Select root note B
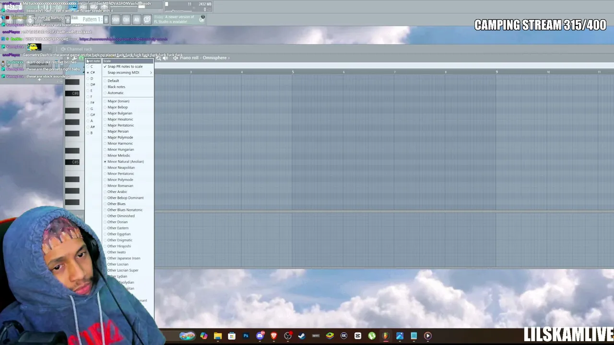The width and height of the screenshot is (614, 345). pyautogui.click(x=94, y=133)
